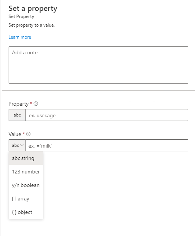Select the [ ] array type option
195x236 pixels.
pos(26,199)
